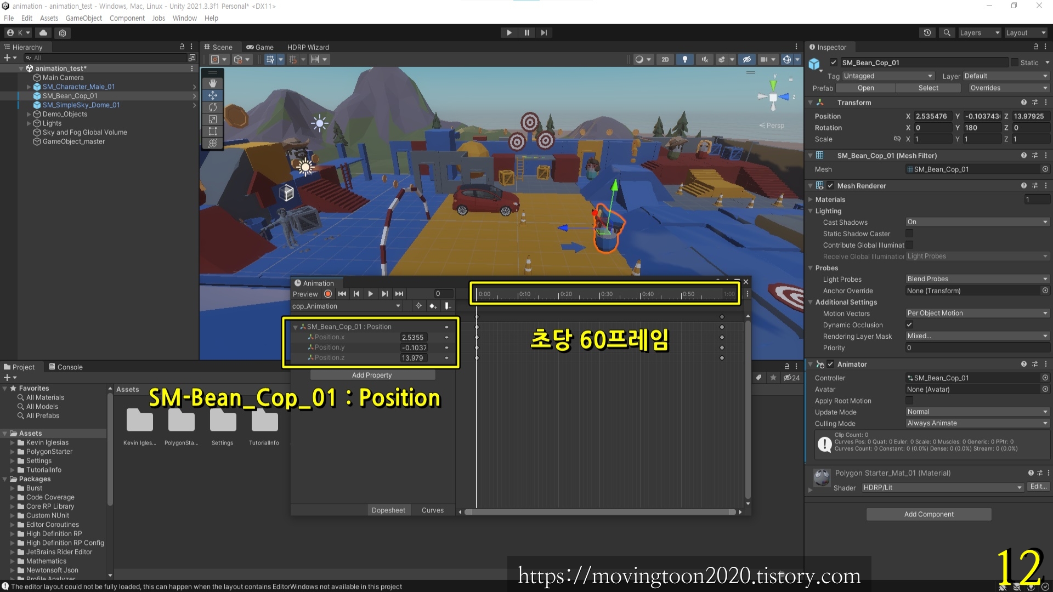Screen dimensions: 1053x592
Task: Open Cast Shadows dropdown
Action: [977, 222]
